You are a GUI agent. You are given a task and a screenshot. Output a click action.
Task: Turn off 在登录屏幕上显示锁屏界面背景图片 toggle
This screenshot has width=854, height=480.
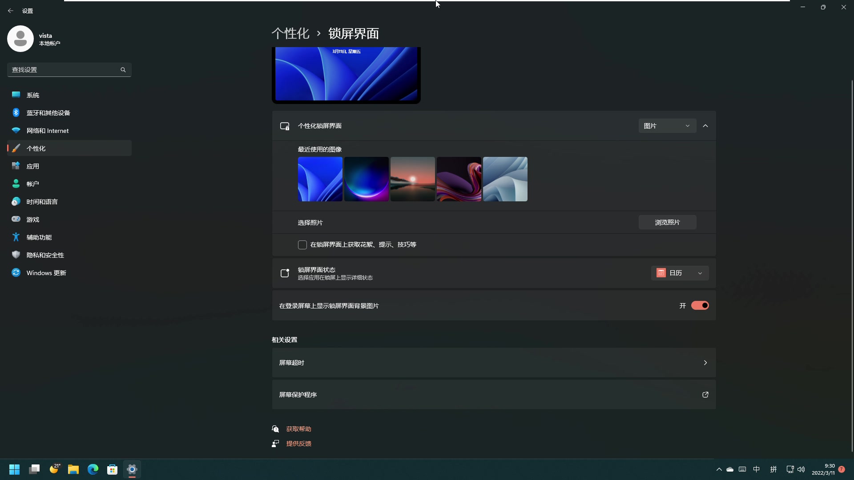(700, 306)
